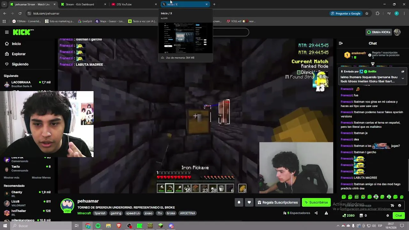
Task: Open the Maps - Guessr bookmark
Action: tap(110, 21)
